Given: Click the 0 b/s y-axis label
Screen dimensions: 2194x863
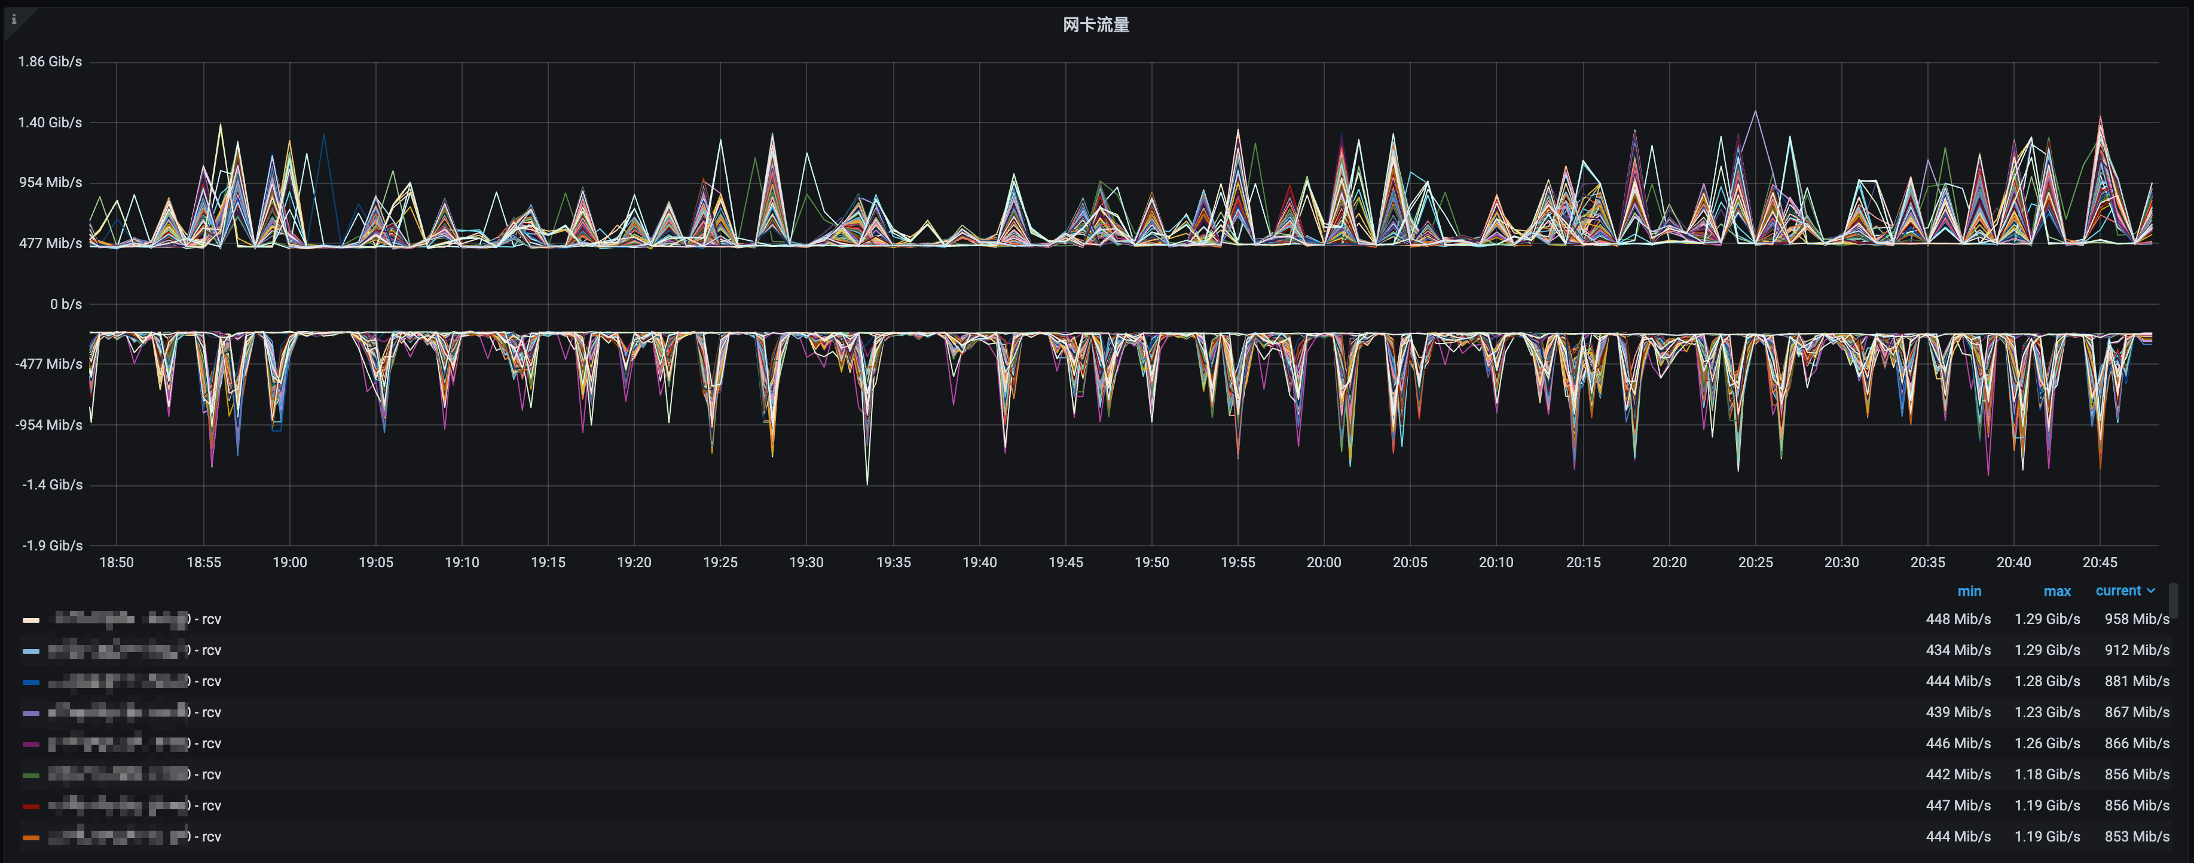Looking at the screenshot, I should click(66, 304).
